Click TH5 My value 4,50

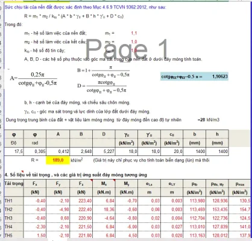pyautogui.click(x=127, y=235)
